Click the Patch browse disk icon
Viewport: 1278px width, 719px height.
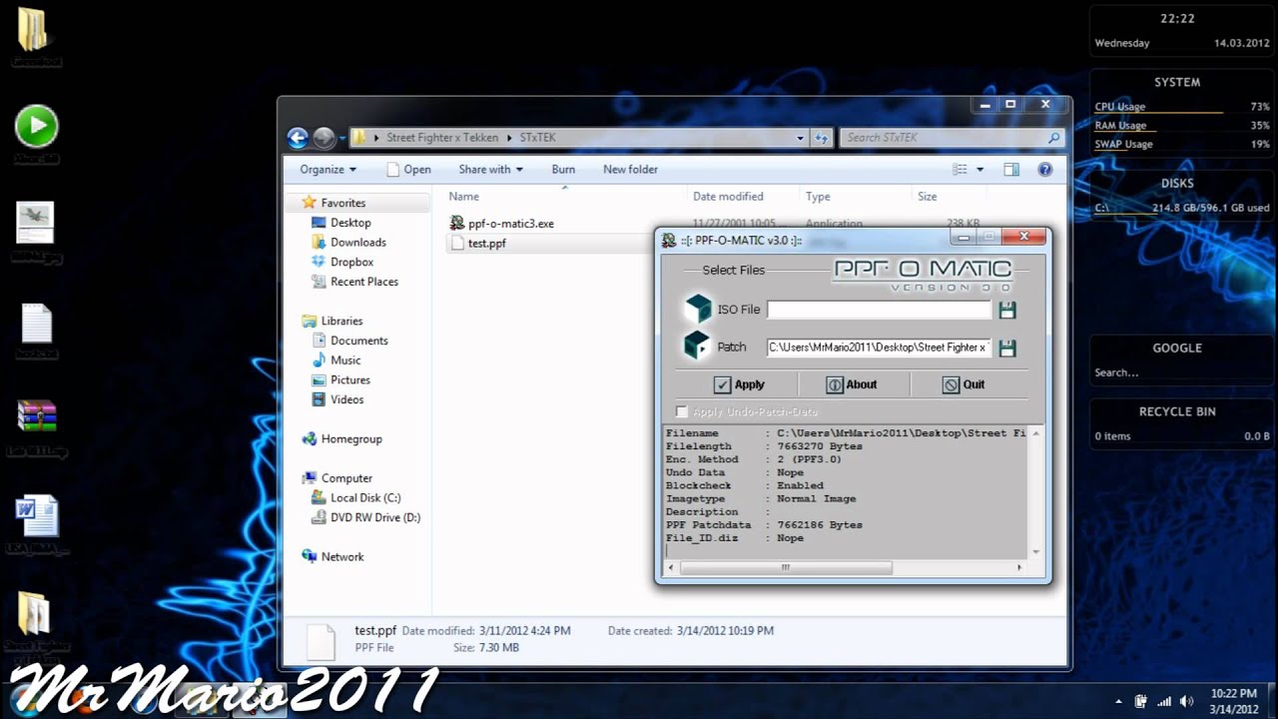pyautogui.click(x=1006, y=348)
